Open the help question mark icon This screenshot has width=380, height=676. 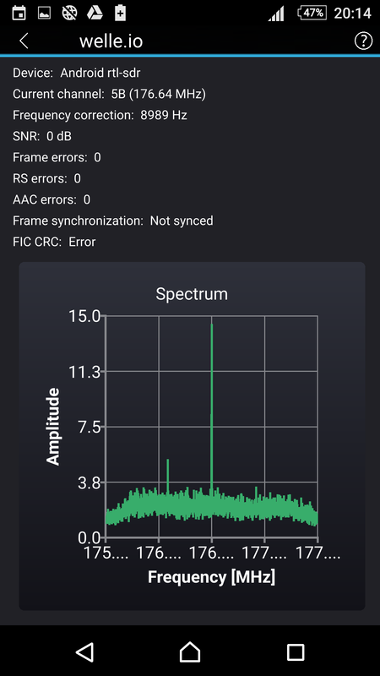pos(363,41)
